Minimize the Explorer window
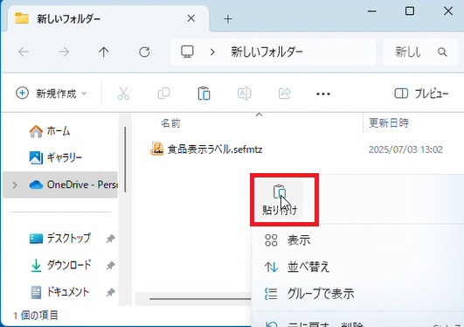 click(372, 11)
